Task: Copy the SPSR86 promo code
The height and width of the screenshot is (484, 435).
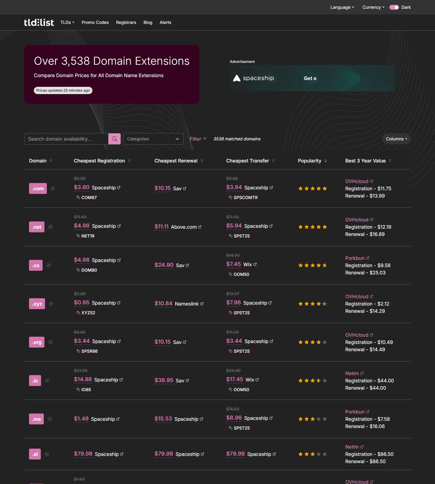Action: click(87, 351)
